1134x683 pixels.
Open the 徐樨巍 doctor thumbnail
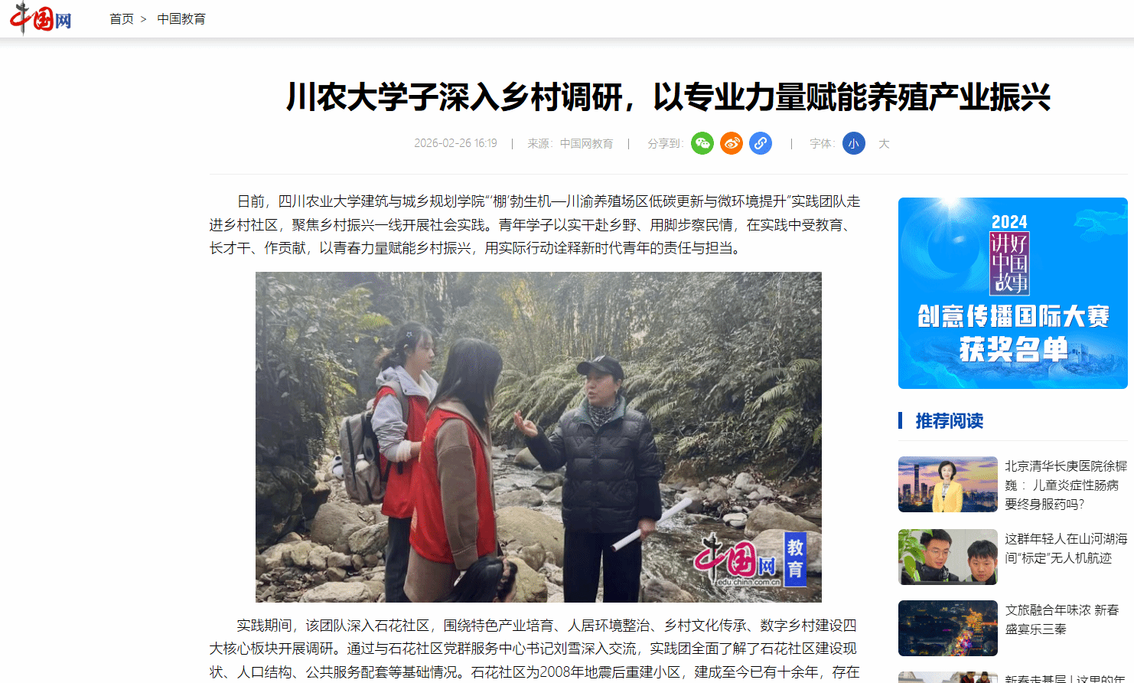coord(948,485)
